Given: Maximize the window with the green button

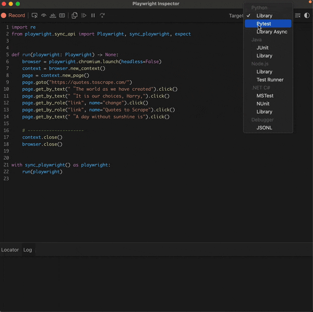Looking at the screenshot, I should click(18, 4).
